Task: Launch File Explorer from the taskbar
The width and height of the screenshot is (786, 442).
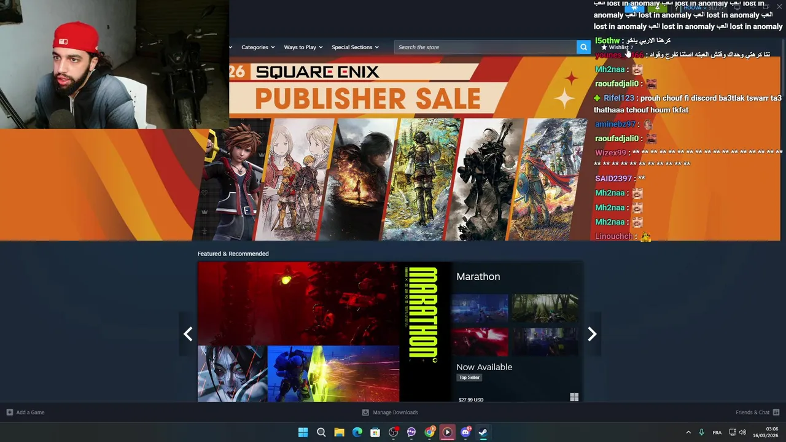Action: tap(339, 432)
